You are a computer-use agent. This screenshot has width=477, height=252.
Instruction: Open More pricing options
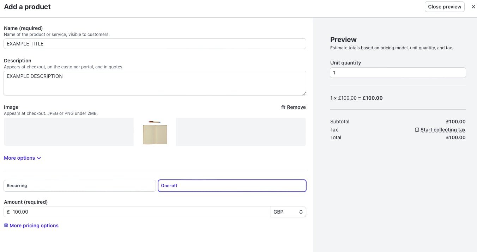click(x=34, y=225)
